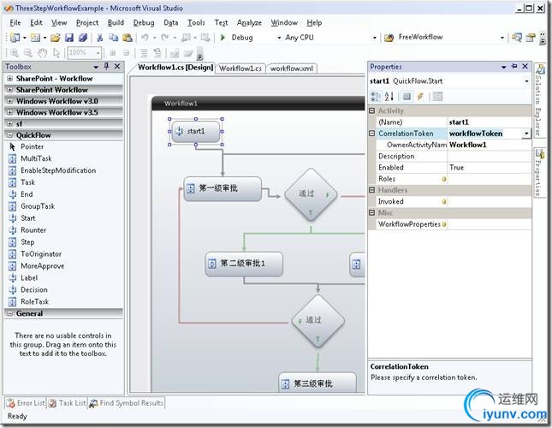Image resolution: width=552 pixels, height=428 pixels.
Task: Open the Task List tab
Action: 67,403
